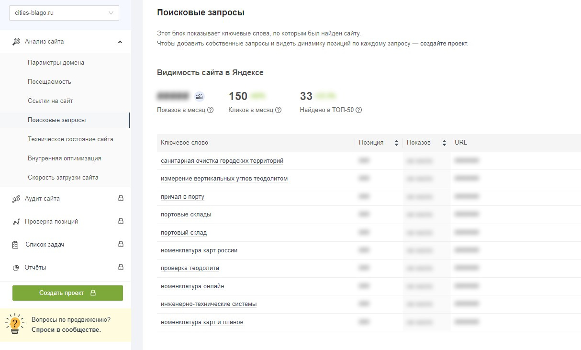Open Параметры домена menu item
Viewport: 581px width, 350px height.
tap(56, 63)
